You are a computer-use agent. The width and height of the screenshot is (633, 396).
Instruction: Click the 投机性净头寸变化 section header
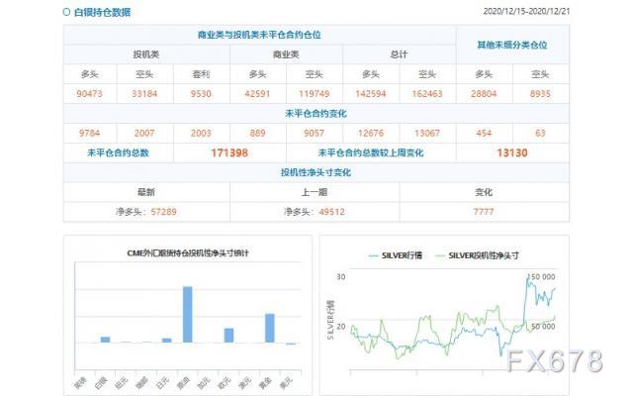pos(316,172)
